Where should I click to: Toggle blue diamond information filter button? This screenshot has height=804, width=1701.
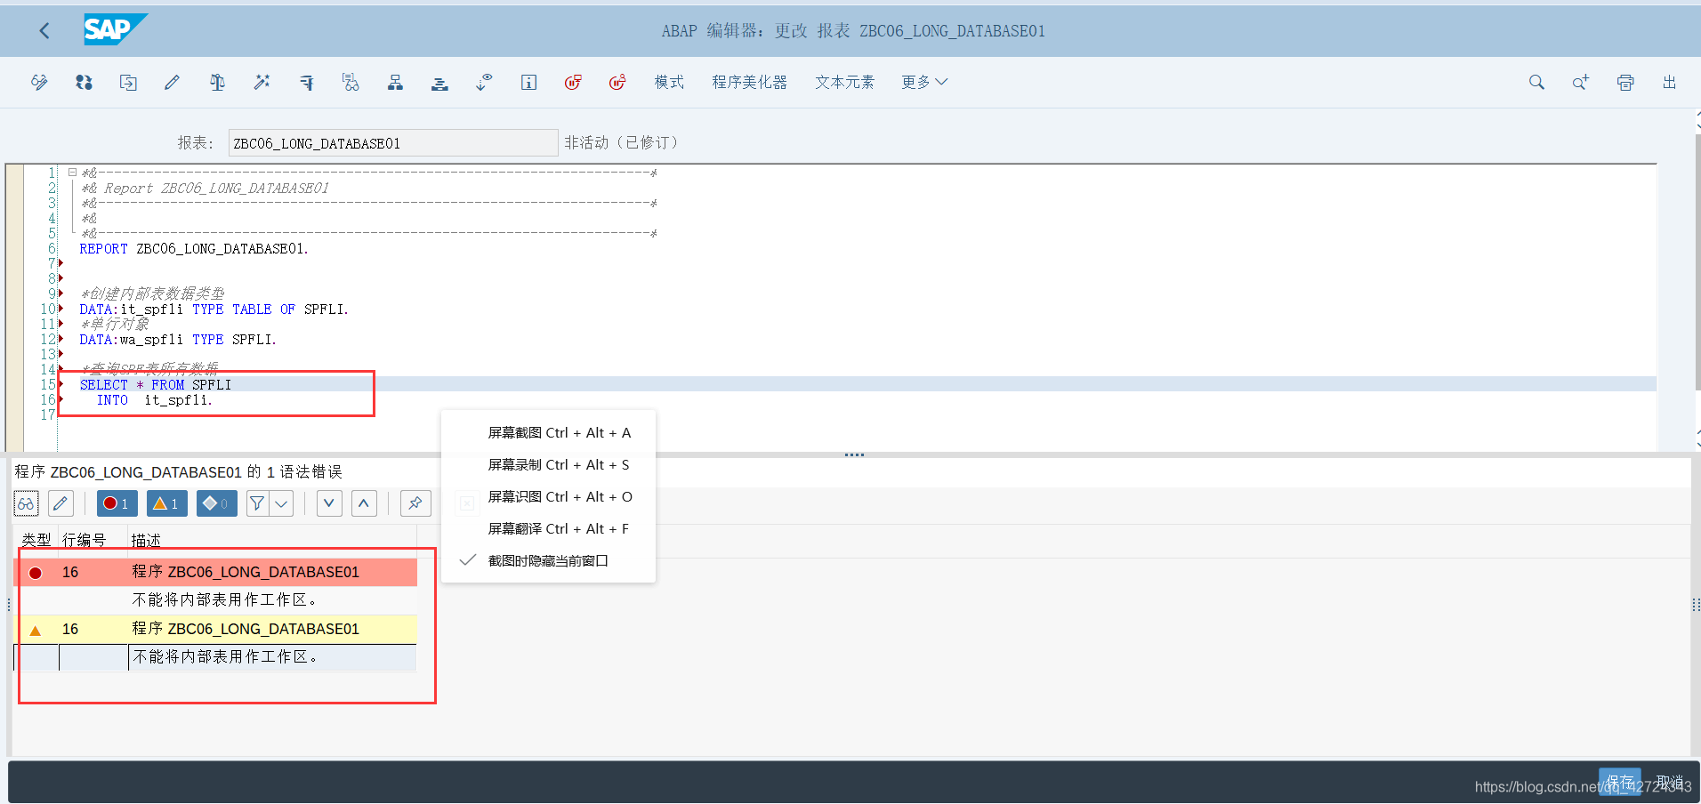pyautogui.click(x=216, y=504)
